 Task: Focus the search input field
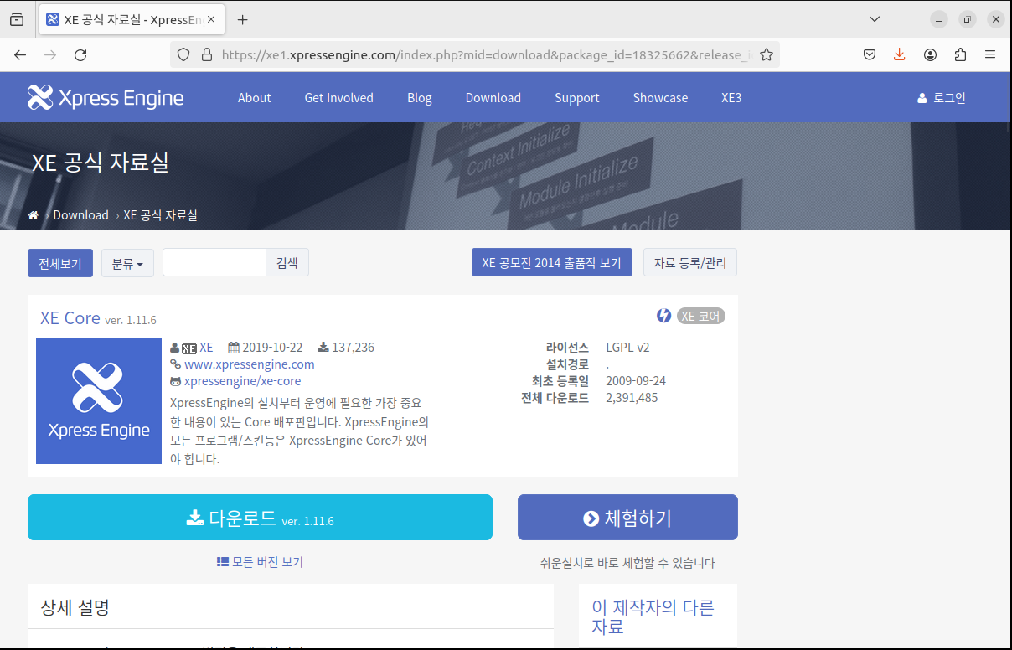(x=214, y=262)
